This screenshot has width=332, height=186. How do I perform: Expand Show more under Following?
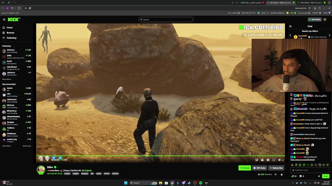coord(6,79)
